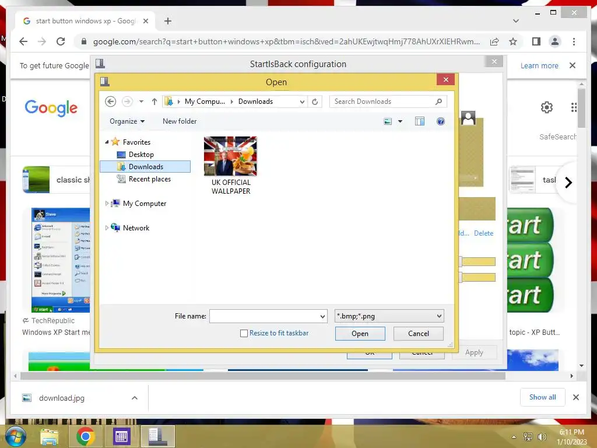Expand Network in tree
Viewport: 597px width, 448px height.
click(107, 228)
